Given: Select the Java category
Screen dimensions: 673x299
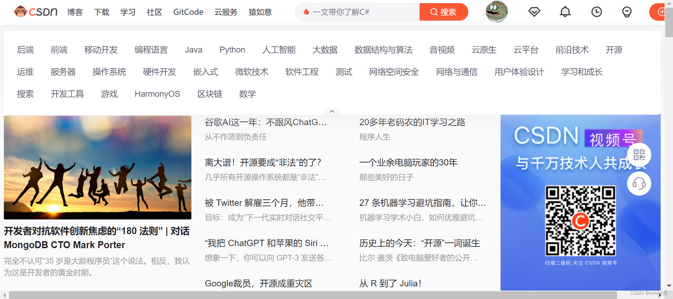Looking at the screenshot, I should 193,50.
